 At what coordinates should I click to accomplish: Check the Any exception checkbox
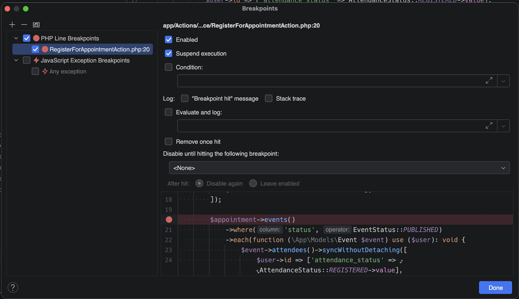[35, 71]
